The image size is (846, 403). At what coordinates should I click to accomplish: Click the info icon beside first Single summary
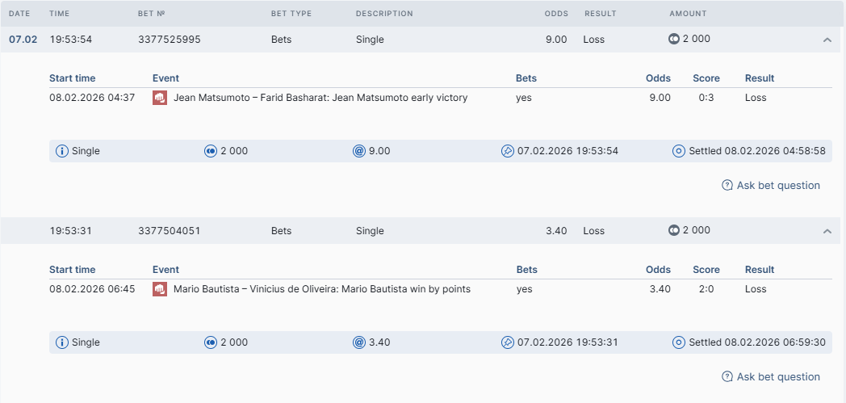click(62, 151)
